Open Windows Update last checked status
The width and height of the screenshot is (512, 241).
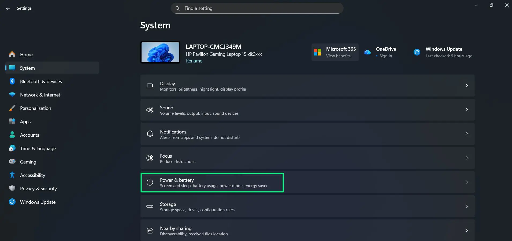point(449,56)
